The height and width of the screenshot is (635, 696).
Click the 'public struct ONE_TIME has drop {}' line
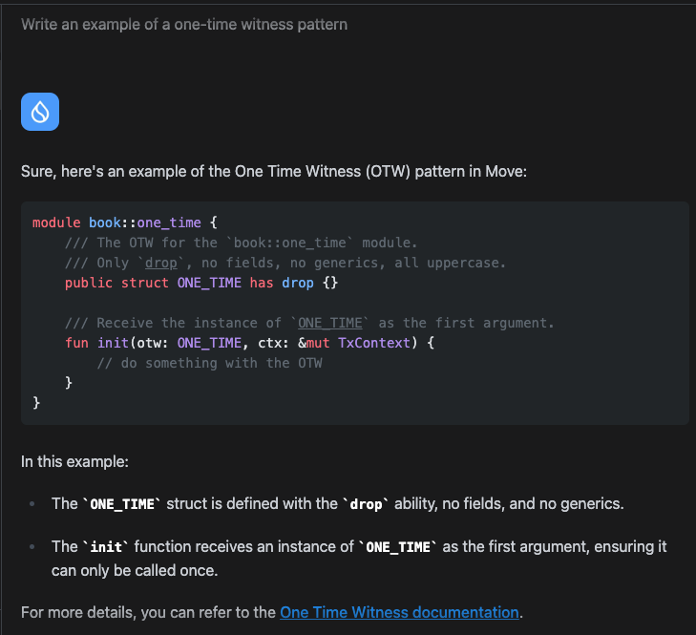pos(201,283)
